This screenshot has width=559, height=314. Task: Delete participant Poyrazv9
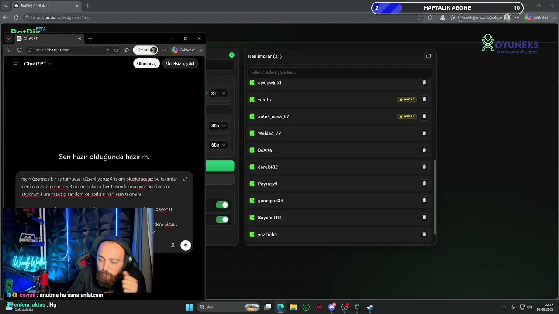click(424, 184)
